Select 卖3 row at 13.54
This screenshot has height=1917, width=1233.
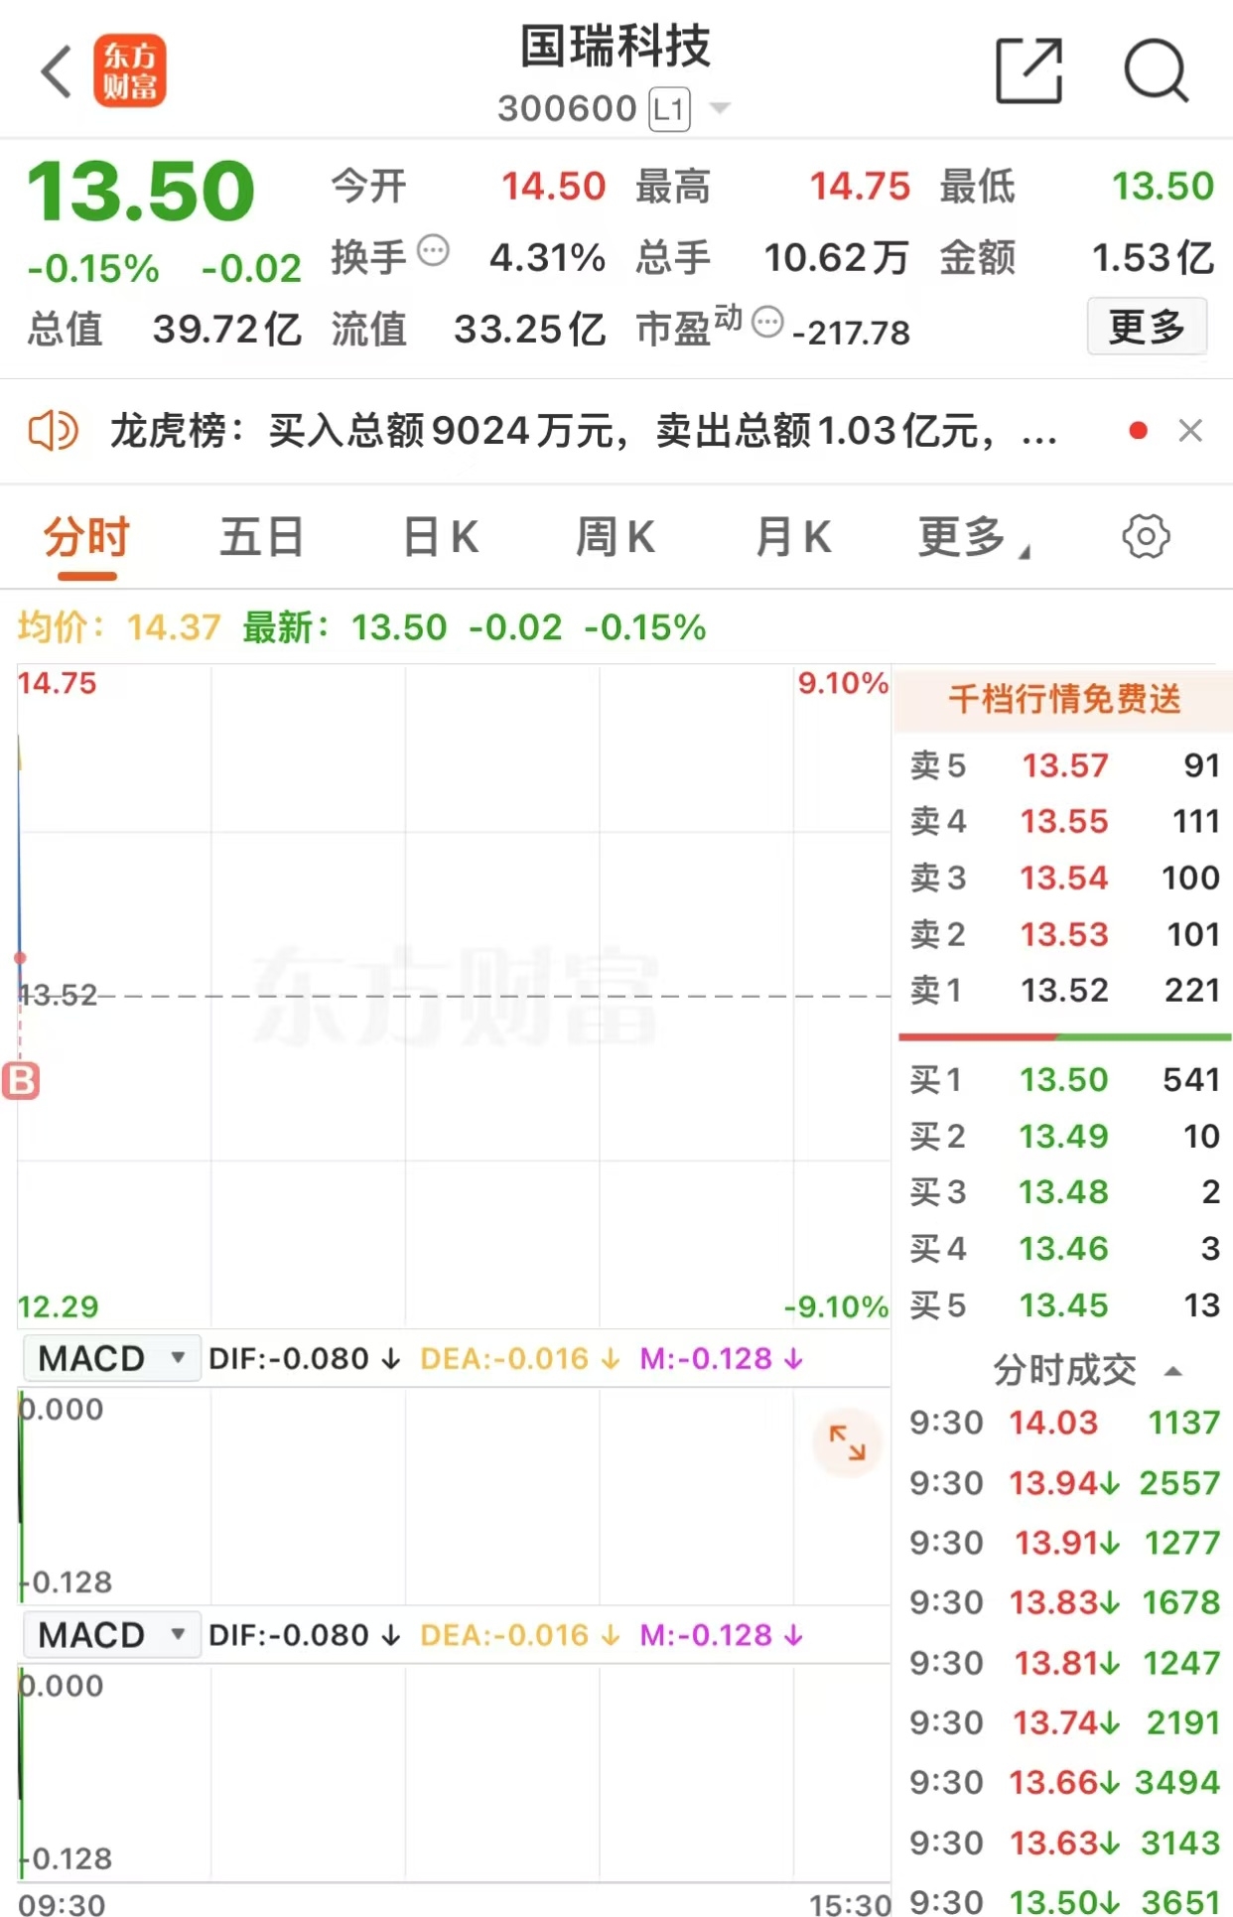(x=1064, y=878)
